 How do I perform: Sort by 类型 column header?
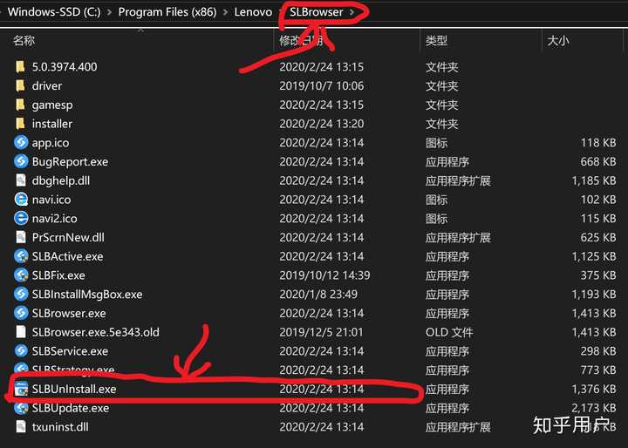[437, 40]
